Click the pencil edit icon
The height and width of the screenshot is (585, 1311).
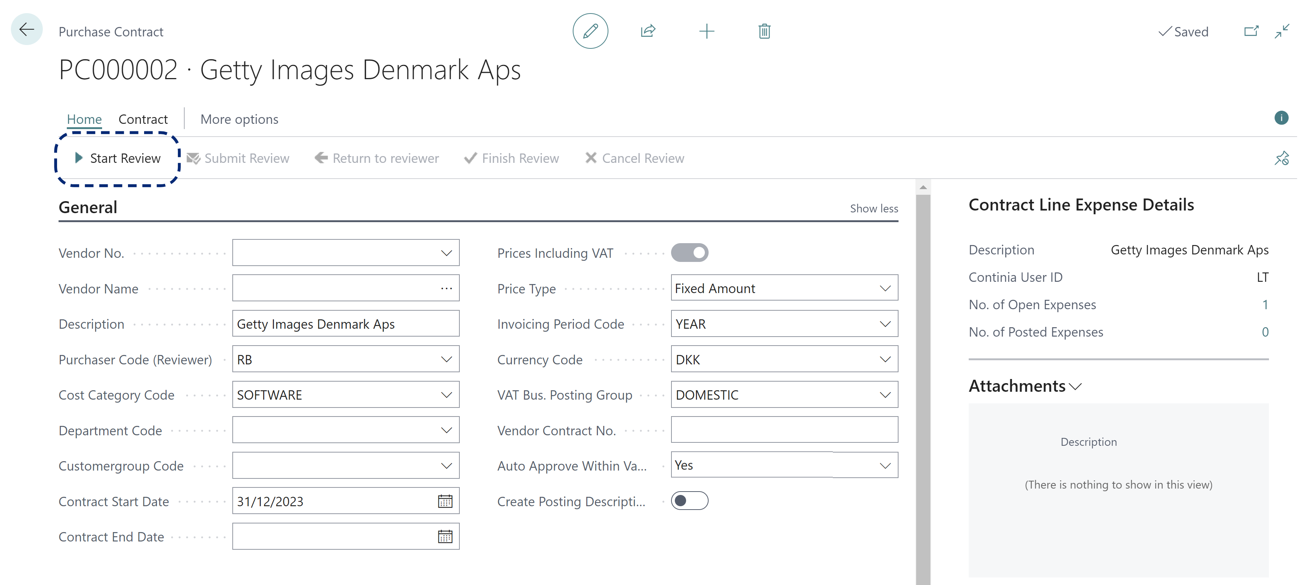tap(590, 31)
